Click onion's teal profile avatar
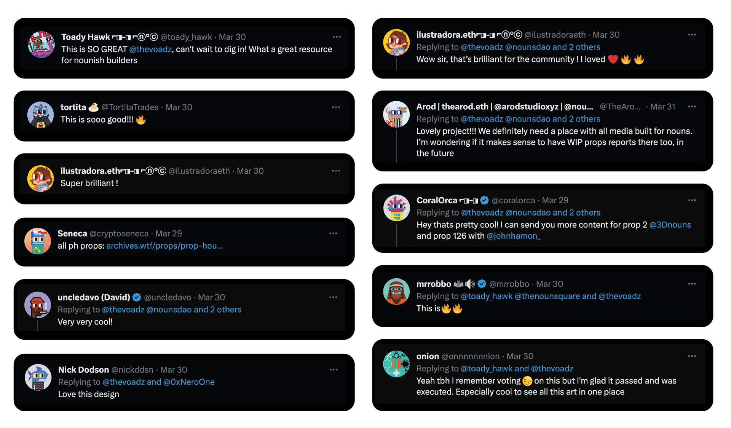 (396, 364)
